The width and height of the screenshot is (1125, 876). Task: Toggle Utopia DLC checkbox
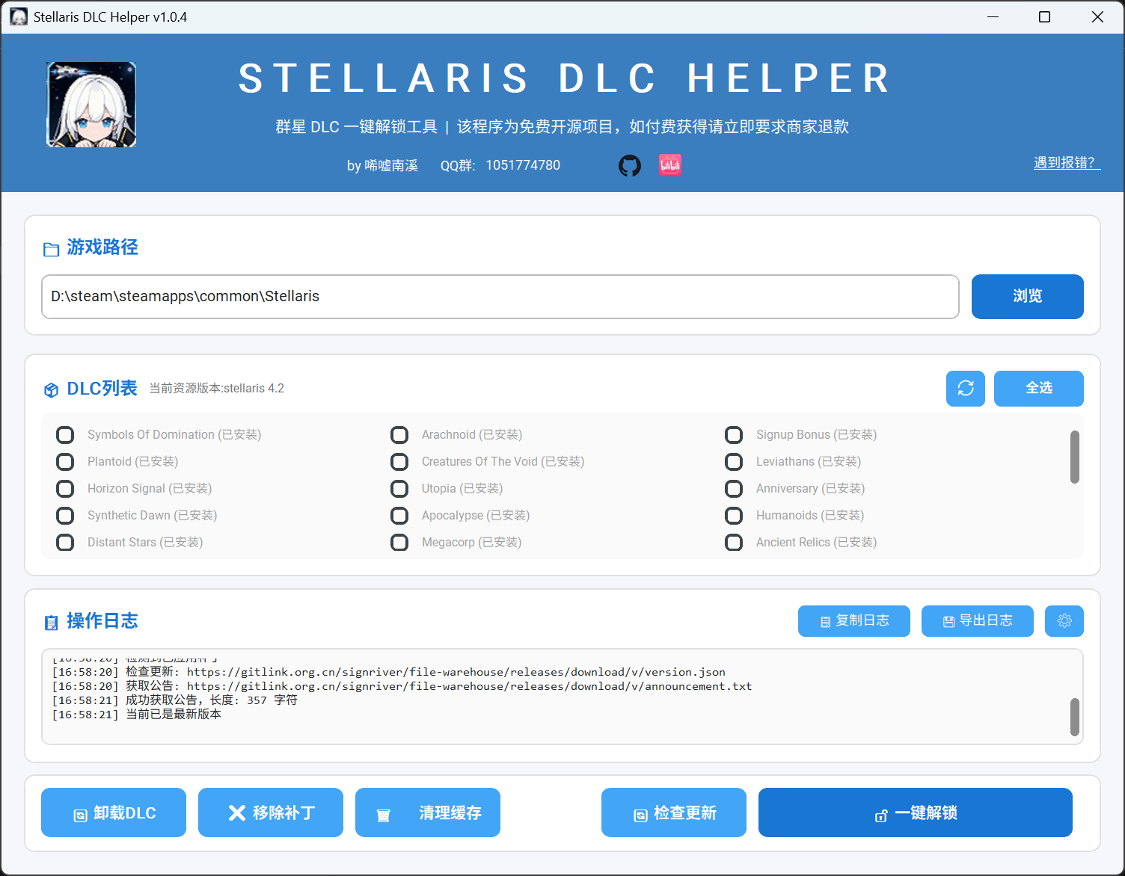(400, 489)
